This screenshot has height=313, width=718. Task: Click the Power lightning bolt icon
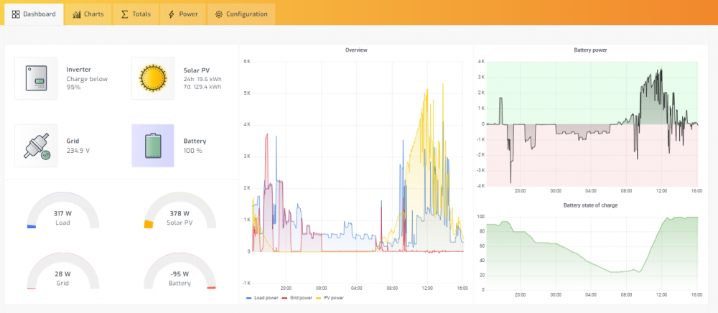click(172, 14)
